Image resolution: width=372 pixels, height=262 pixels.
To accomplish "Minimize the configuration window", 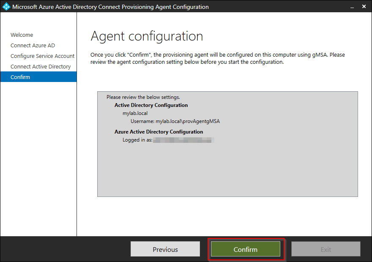I will (352, 7).
